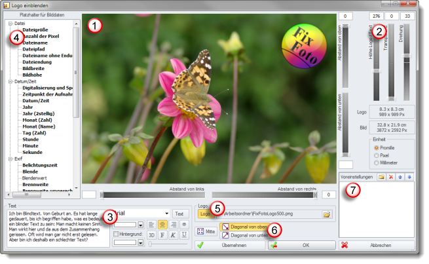Select Dateiname placeholder

coord(35,43)
